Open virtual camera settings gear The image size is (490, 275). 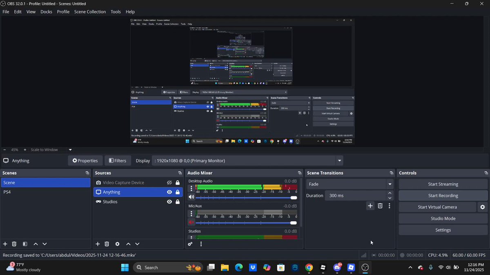(483, 207)
